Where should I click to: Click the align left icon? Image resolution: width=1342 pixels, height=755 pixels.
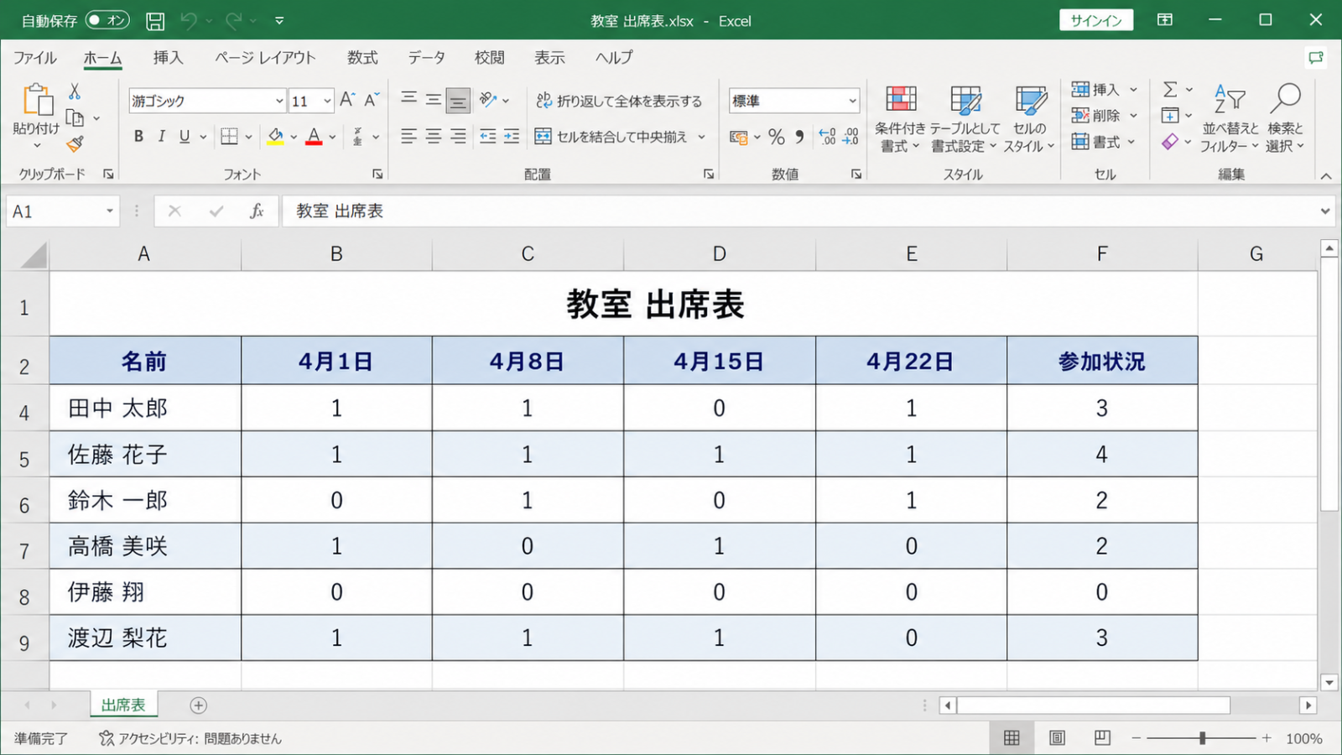coord(408,136)
